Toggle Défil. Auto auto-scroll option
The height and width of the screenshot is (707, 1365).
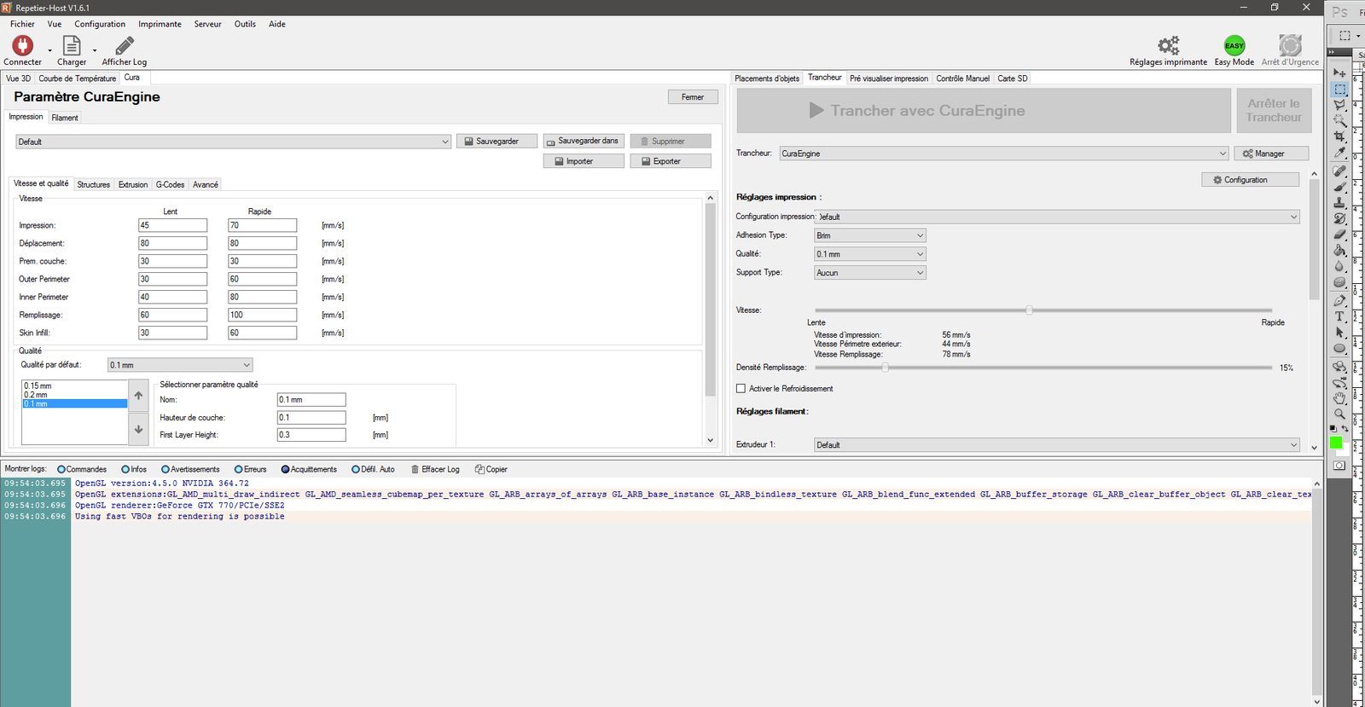point(373,469)
